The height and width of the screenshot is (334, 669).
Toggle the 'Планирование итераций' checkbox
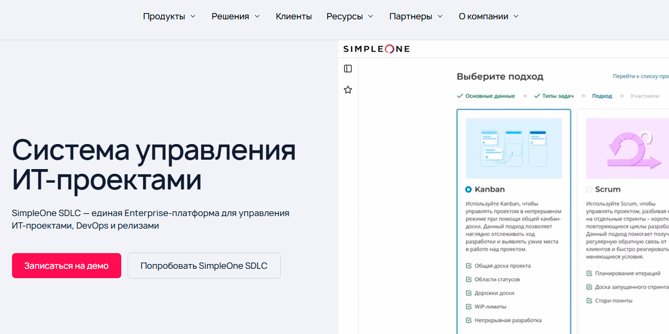[590, 273]
